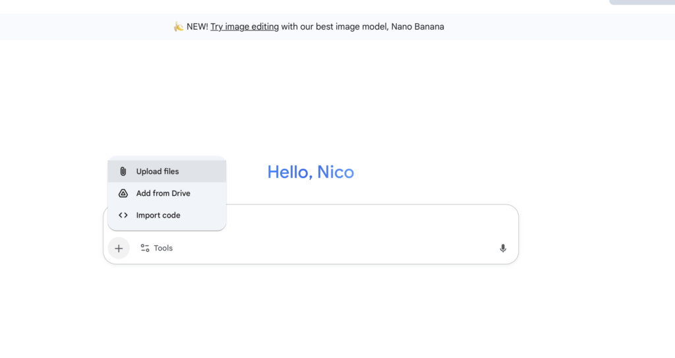This screenshot has height=358, width=675.
Task: Click blank page area below the prompt box
Action: click(x=311, y=310)
